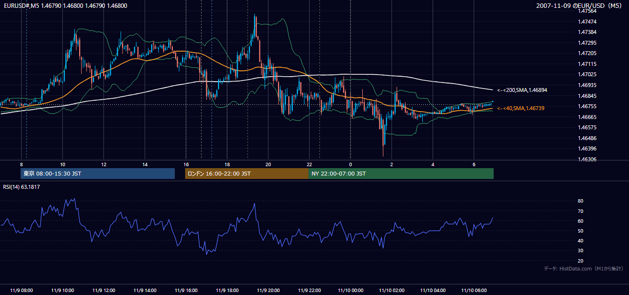
Task: Click the HistData.com data source credit
Action: pyautogui.click(x=584, y=268)
